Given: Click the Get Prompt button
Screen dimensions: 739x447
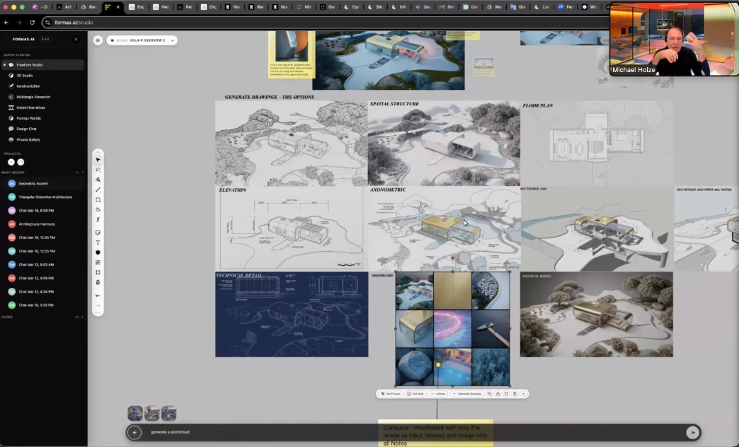Looking at the screenshot, I should point(391,394).
